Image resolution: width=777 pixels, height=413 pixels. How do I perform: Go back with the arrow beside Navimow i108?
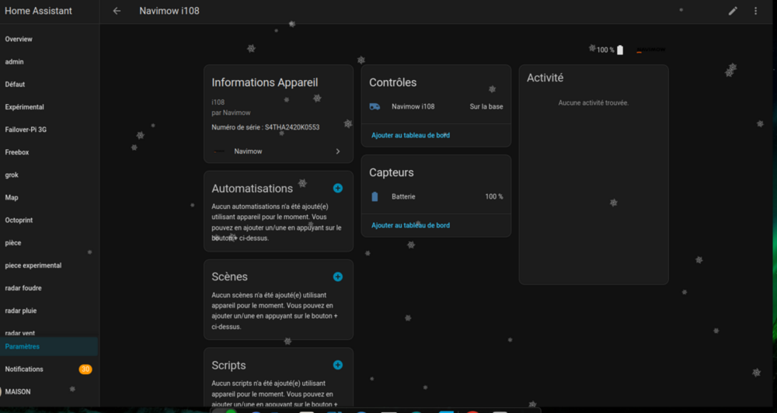pos(117,11)
